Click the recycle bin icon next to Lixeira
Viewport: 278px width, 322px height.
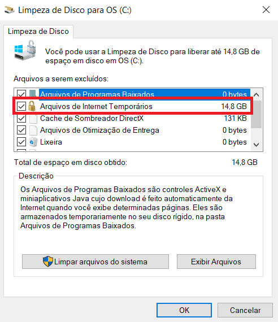coord(33,142)
